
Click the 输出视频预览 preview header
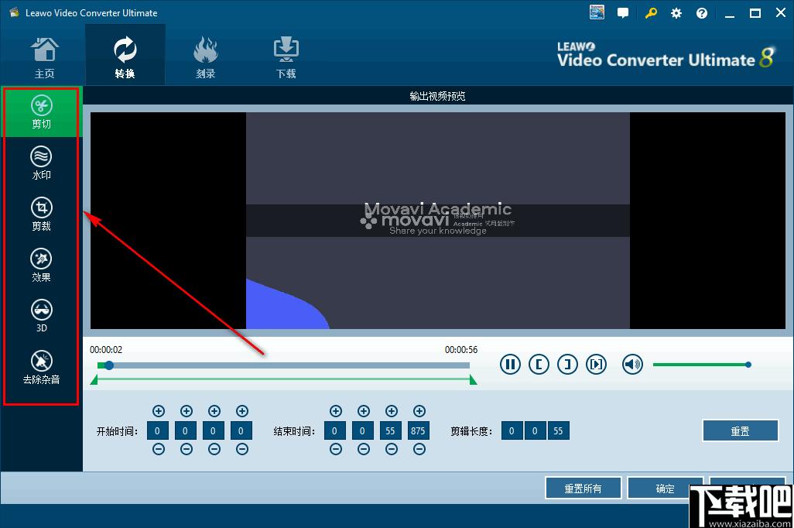coord(437,96)
